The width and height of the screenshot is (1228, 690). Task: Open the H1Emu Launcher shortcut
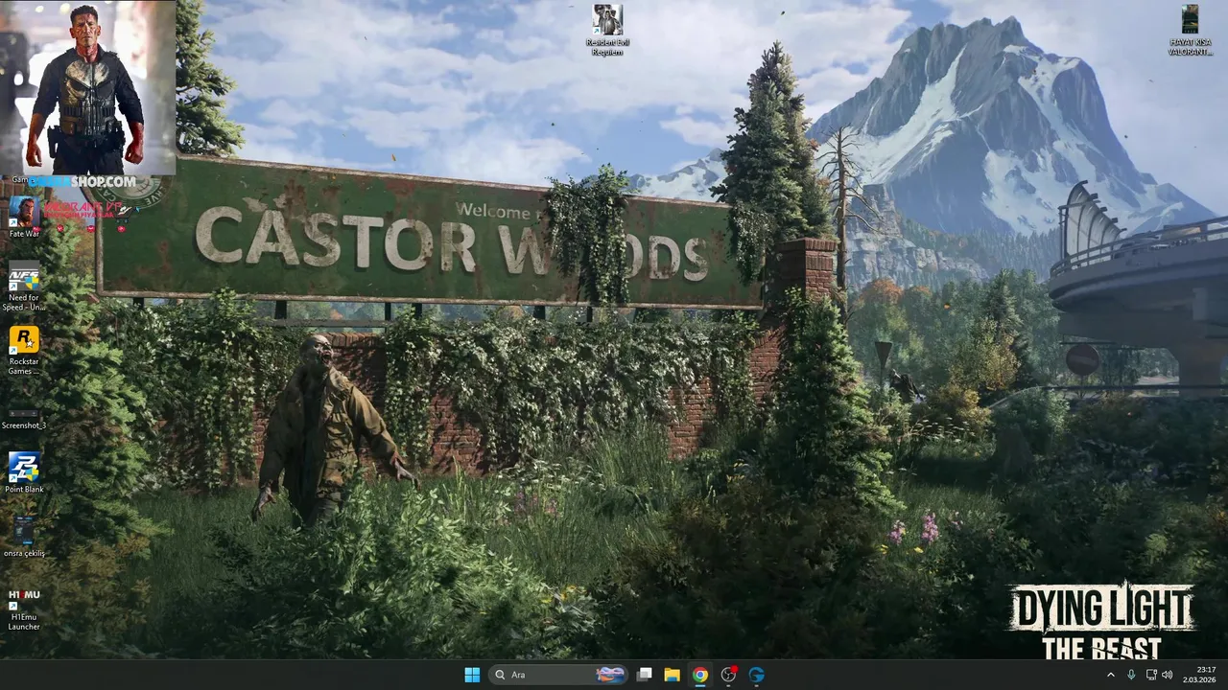pyautogui.click(x=24, y=609)
